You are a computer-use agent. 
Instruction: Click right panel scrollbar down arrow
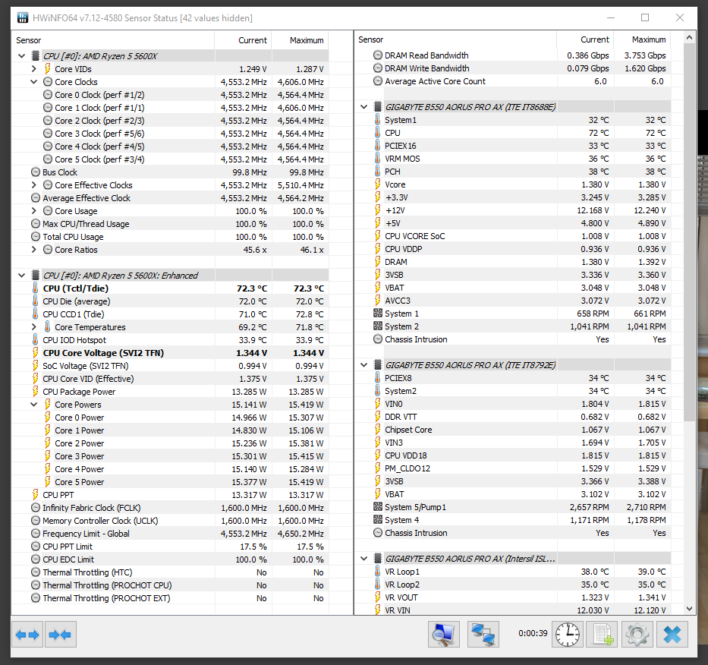[x=689, y=609]
